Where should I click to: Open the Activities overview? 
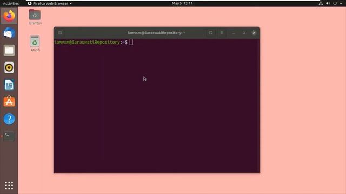pos(11,3)
